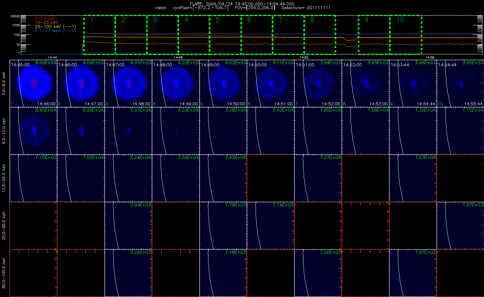Select time interval box 5 in light curve
This screenshot has height=297, width=484.
225,34
